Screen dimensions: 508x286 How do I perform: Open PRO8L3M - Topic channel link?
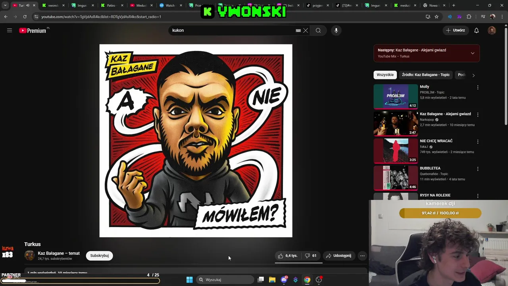pyautogui.click(x=432, y=92)
